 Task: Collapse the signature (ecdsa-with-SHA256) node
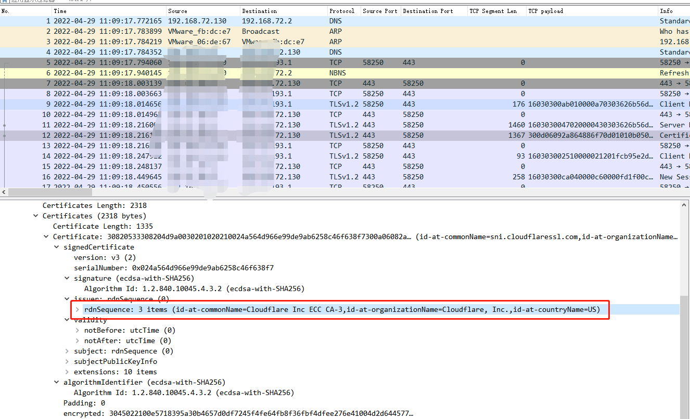point(67,279)
